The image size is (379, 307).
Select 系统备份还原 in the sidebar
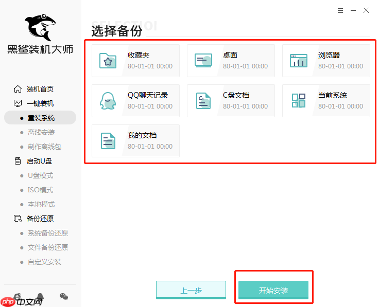pos(48,233)
